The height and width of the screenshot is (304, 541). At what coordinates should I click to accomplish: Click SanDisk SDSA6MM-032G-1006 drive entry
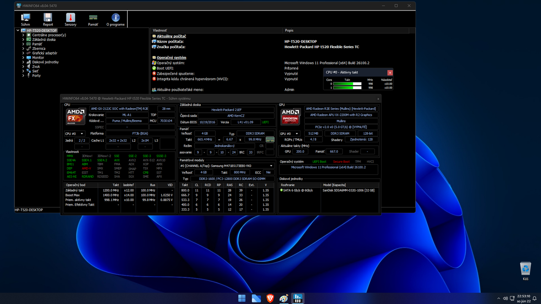[349, 190]
